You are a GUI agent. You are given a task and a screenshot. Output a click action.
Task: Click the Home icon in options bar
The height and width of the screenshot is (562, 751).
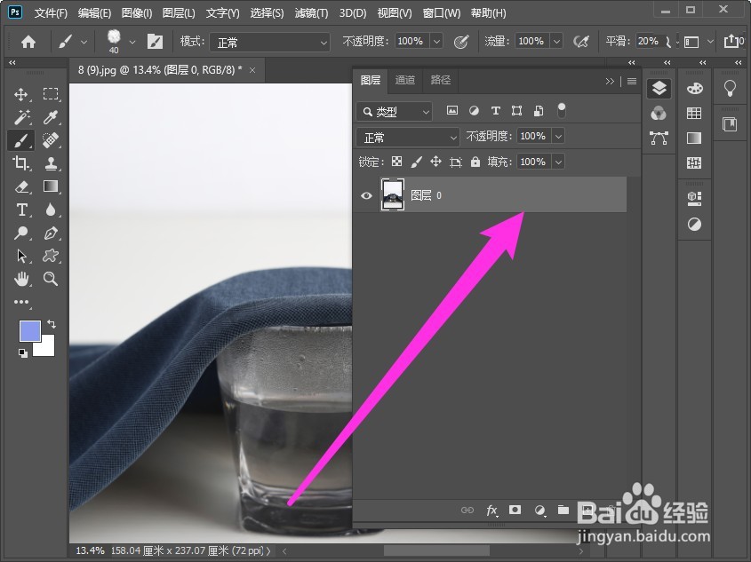click(x=28, y=42)
